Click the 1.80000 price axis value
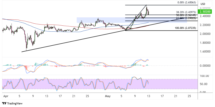 205,43
